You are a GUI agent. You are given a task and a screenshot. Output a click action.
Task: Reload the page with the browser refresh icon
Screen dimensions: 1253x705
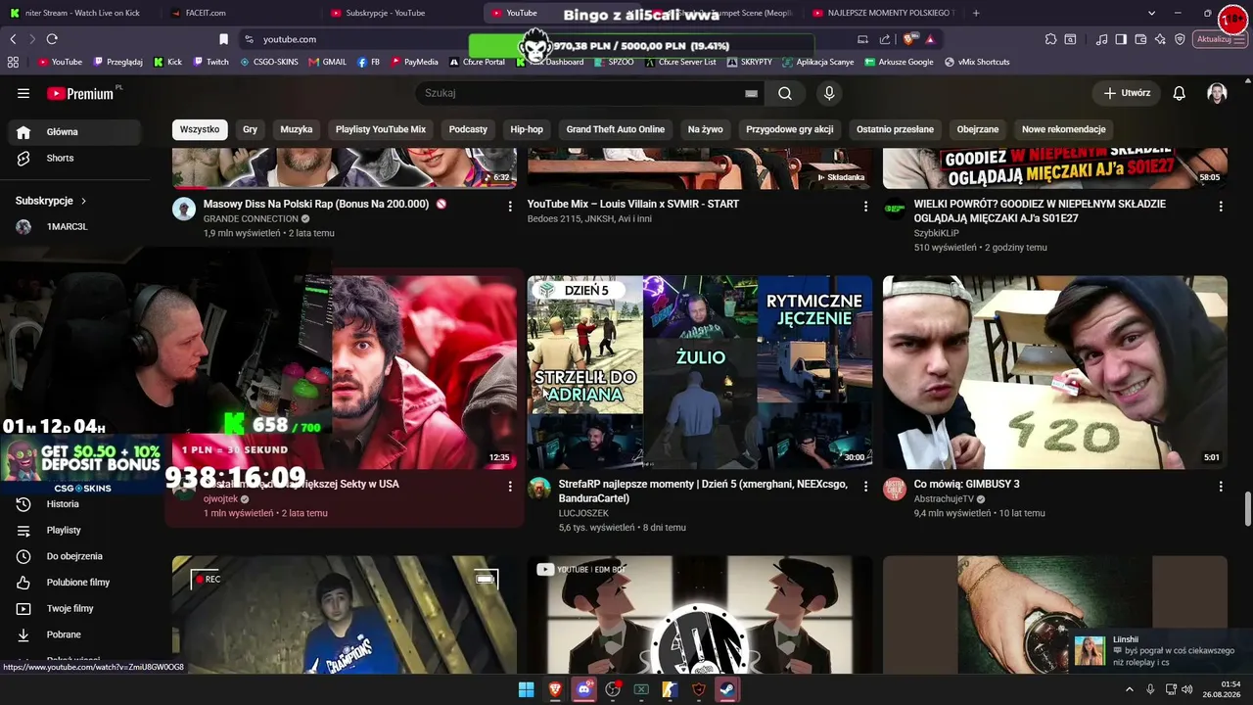tap(52, 39)
